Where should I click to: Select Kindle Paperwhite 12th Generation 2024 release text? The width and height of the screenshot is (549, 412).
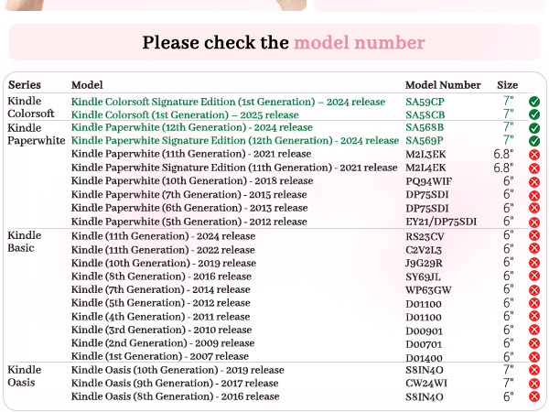click(192, 127)
